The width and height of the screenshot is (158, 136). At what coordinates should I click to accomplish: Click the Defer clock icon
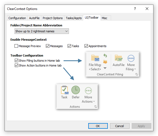pyautogui.click(x=76, y=90)
